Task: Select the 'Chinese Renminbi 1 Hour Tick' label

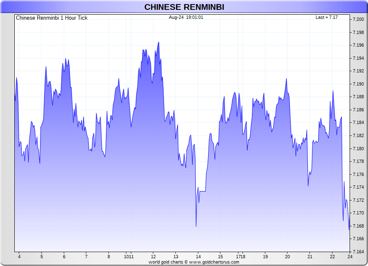Action: [52, 18]
